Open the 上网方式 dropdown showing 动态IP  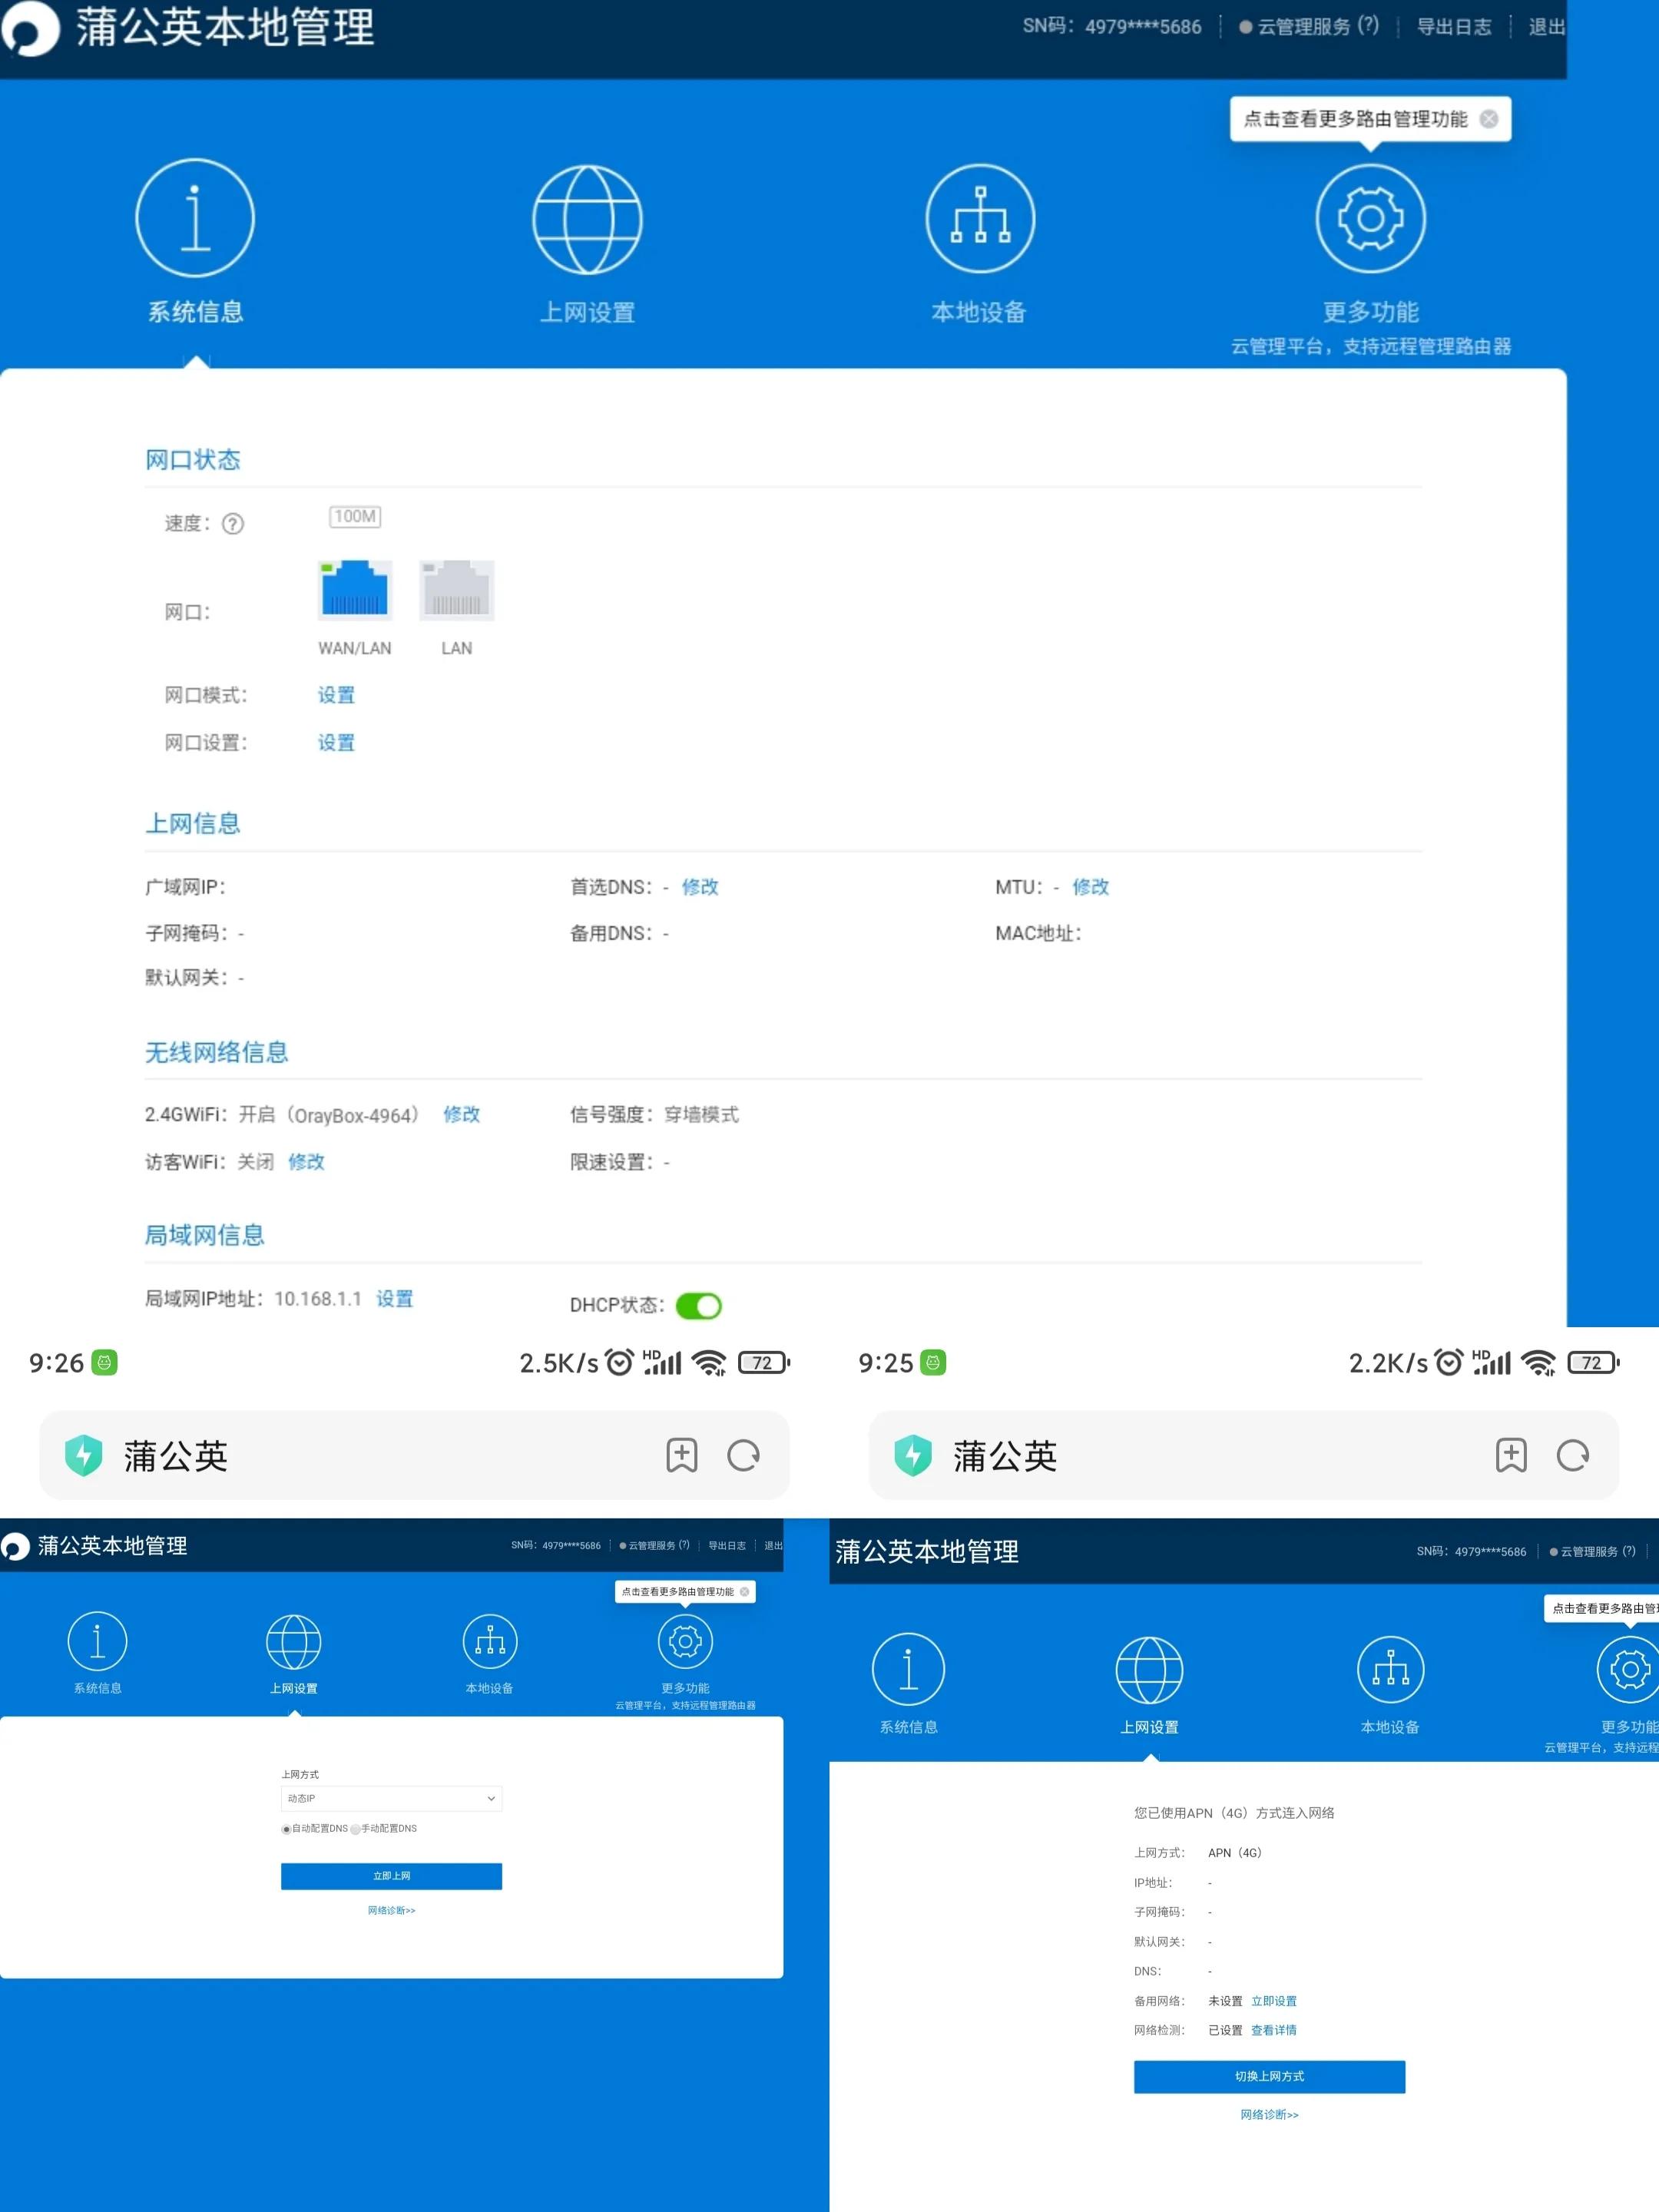click(391, 1798)
